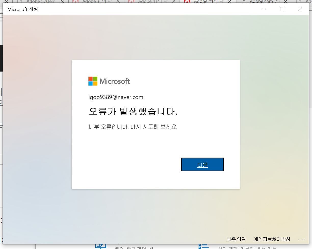312x249 pixels.
Task: Click the 오류가 발생했습니다. heading
Action: [133, 112]
